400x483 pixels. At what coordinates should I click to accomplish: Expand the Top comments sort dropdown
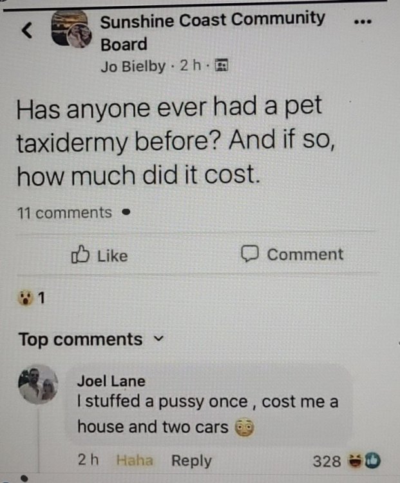(x=91, y=339)
